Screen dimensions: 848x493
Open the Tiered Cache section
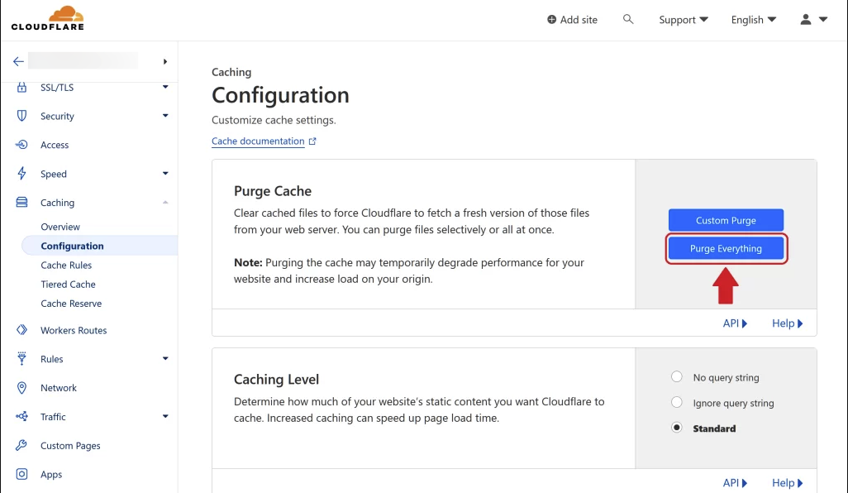tap(68, 284)
